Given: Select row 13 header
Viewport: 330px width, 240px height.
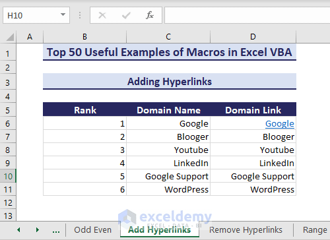Looking at the screenshot, I should click(x=8, y=216).
